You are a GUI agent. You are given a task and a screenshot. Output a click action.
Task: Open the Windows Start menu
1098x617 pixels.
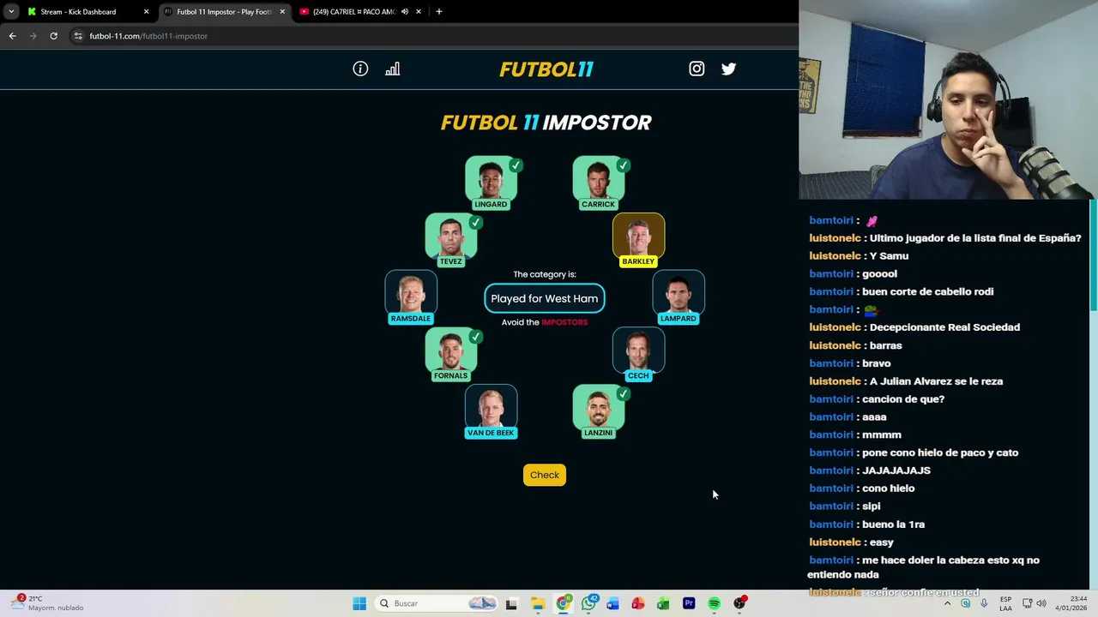point(359,603)
